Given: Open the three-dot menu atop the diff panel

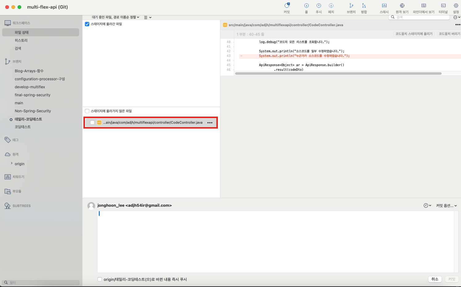Looking at the screenshot, I should (458, 25).
